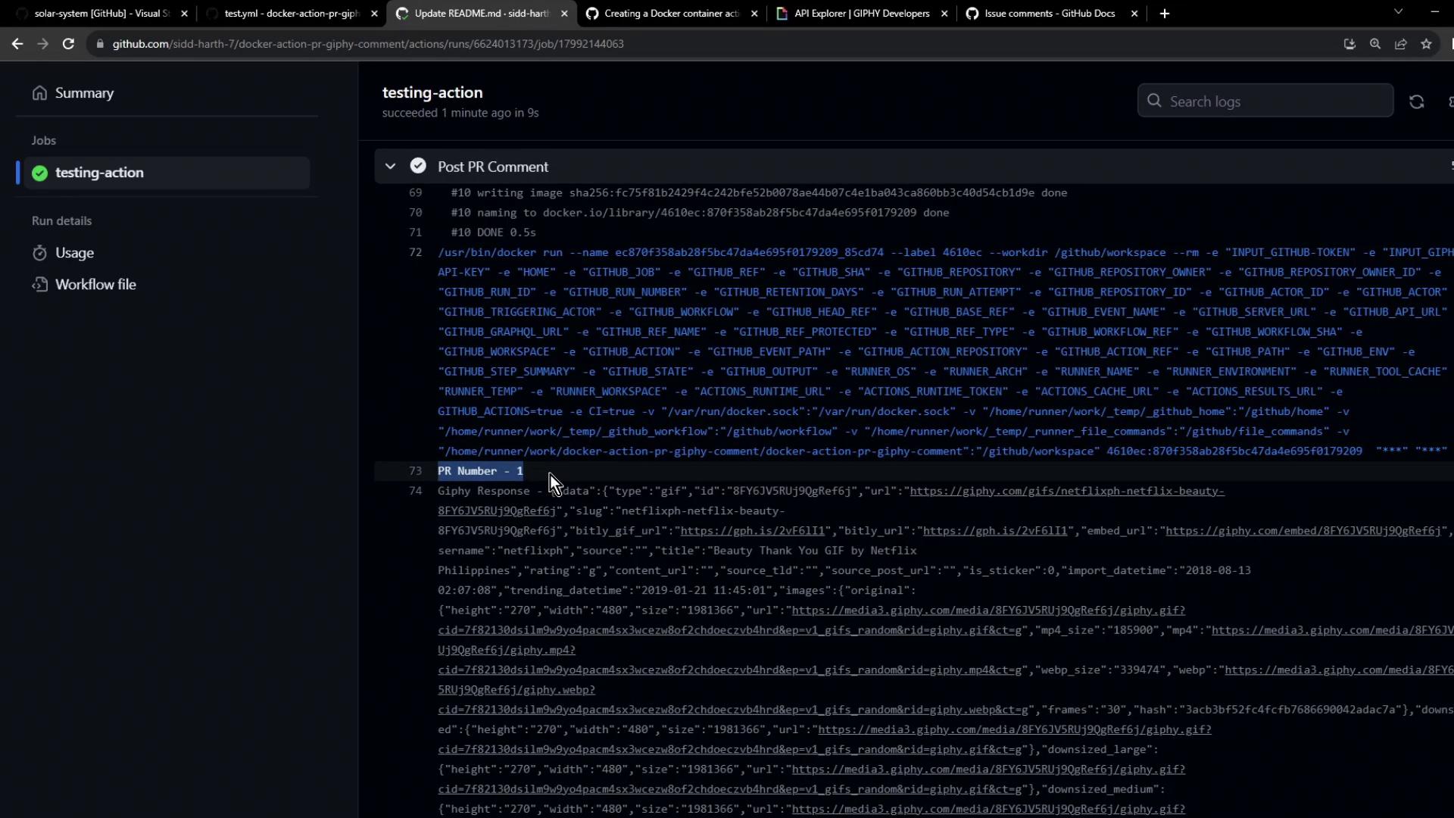Open the gph.is bitly_gif_url link

(752, 531)
